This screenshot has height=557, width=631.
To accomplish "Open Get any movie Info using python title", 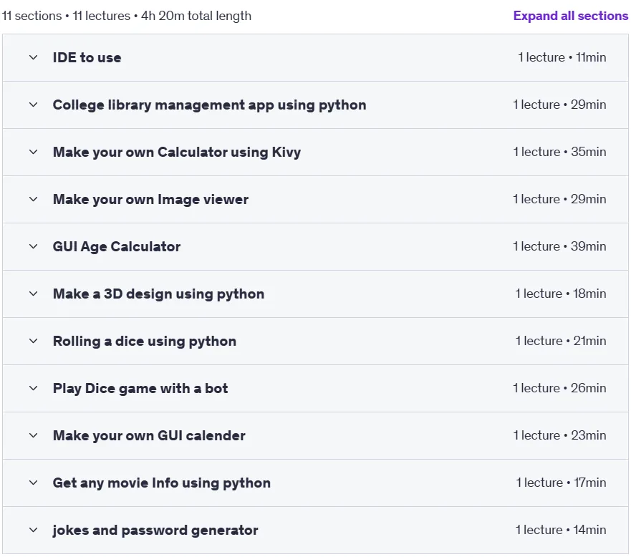I will [x=161, y=483].
